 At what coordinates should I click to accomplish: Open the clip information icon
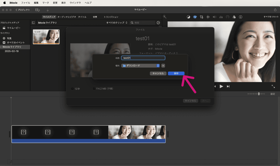(240, 17)
